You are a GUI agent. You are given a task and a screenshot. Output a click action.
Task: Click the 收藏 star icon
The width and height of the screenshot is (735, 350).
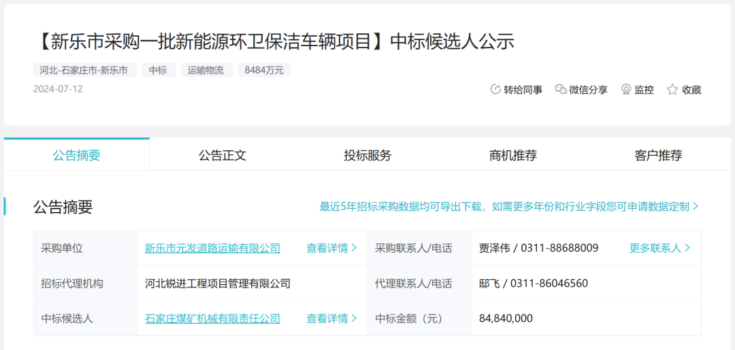point(672,90)
